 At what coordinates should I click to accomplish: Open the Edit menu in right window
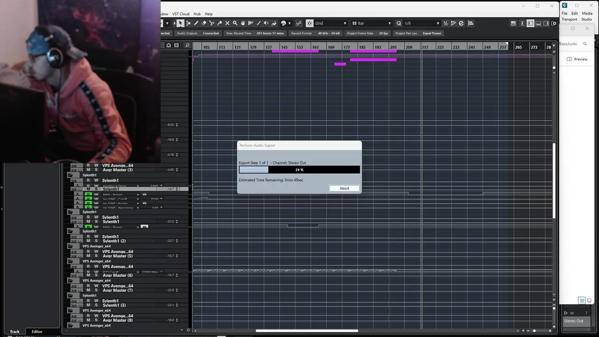(575, 13)
